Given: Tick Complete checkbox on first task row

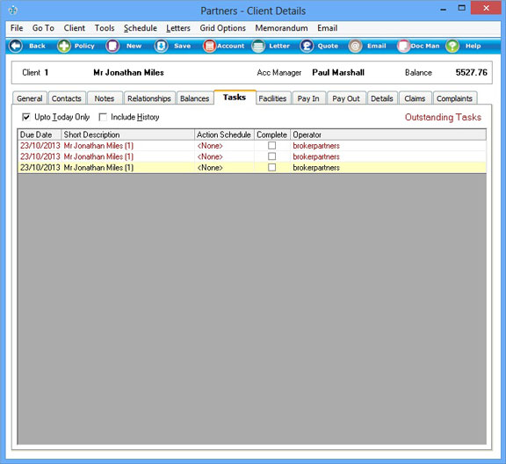Looking at the screenshot, I should point(272,146).
